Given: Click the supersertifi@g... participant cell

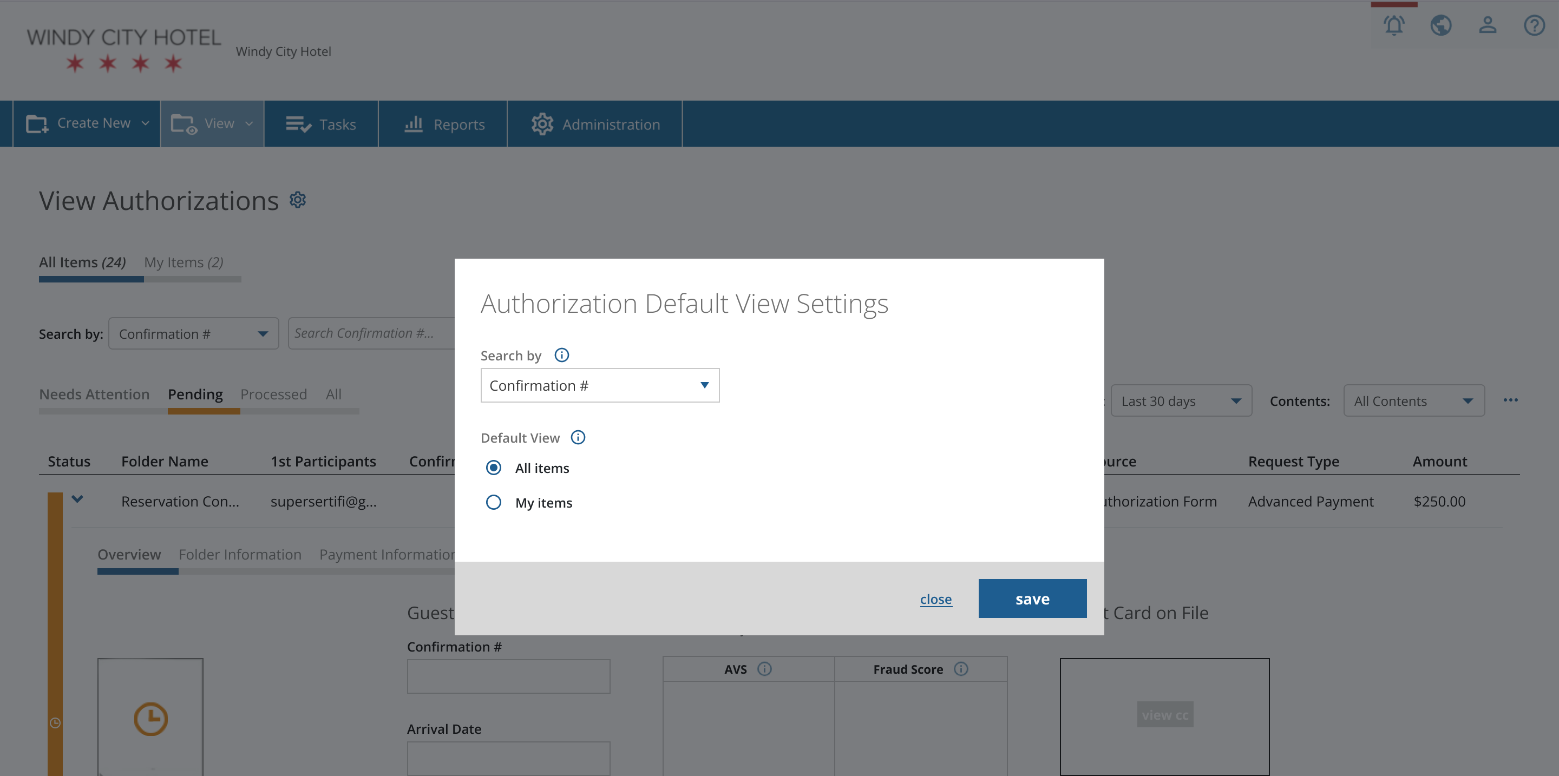Looking at the screenshot, I should (x=323, y=502).
